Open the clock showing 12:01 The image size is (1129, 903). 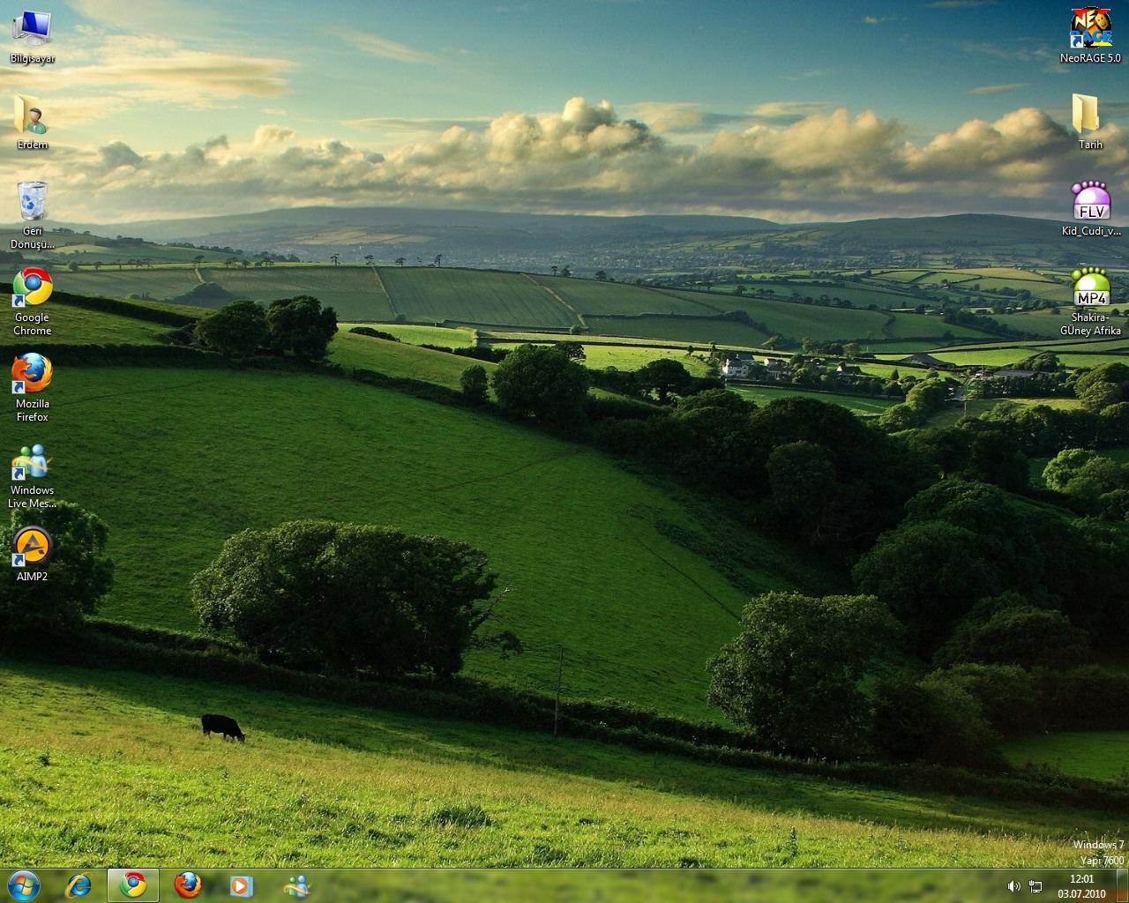(x=1081, y=885)
